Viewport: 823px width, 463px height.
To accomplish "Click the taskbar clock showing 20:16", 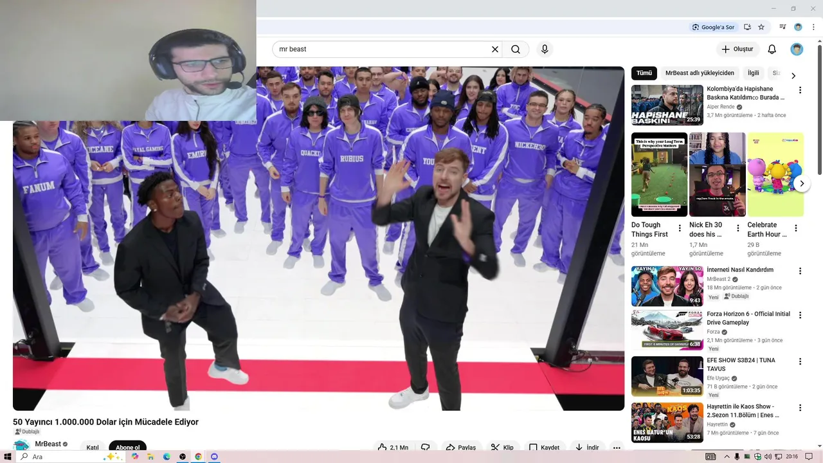I will 791,457.
